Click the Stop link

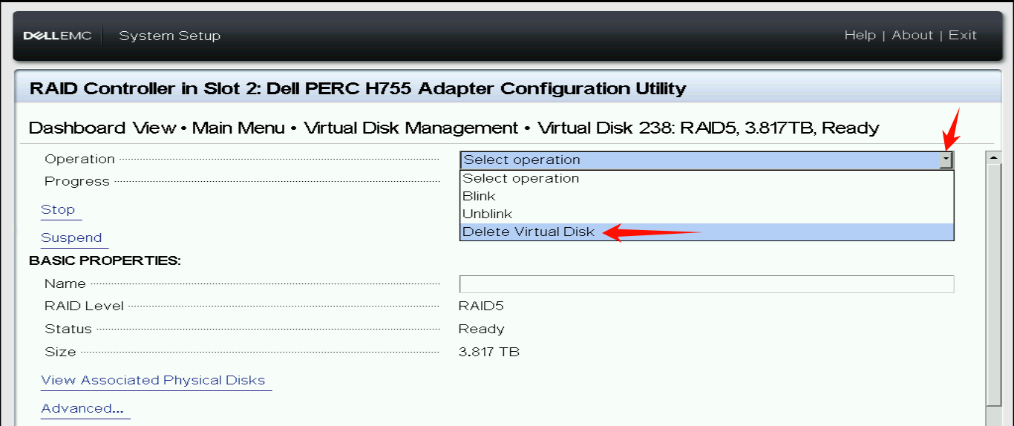(58, 209)
